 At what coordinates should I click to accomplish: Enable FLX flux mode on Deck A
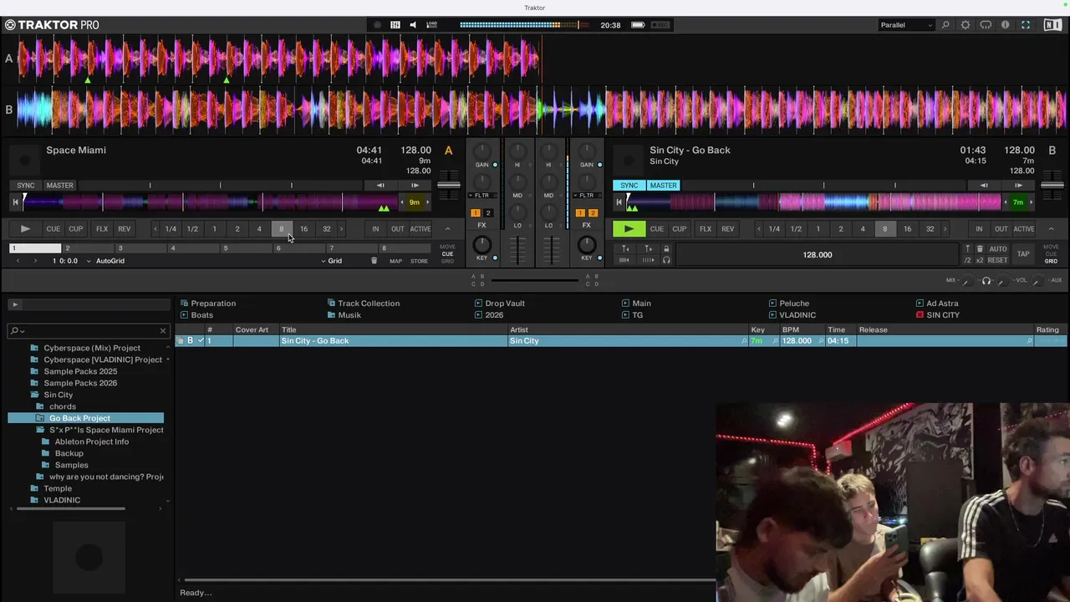click(102, 229)
